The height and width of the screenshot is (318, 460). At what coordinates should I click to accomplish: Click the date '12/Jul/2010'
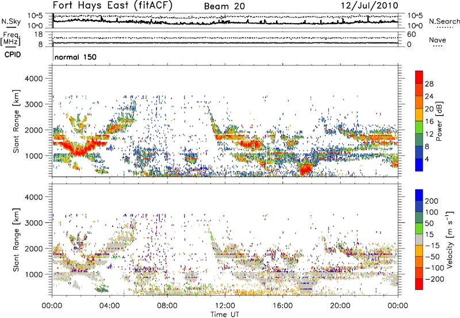point(369,6)
